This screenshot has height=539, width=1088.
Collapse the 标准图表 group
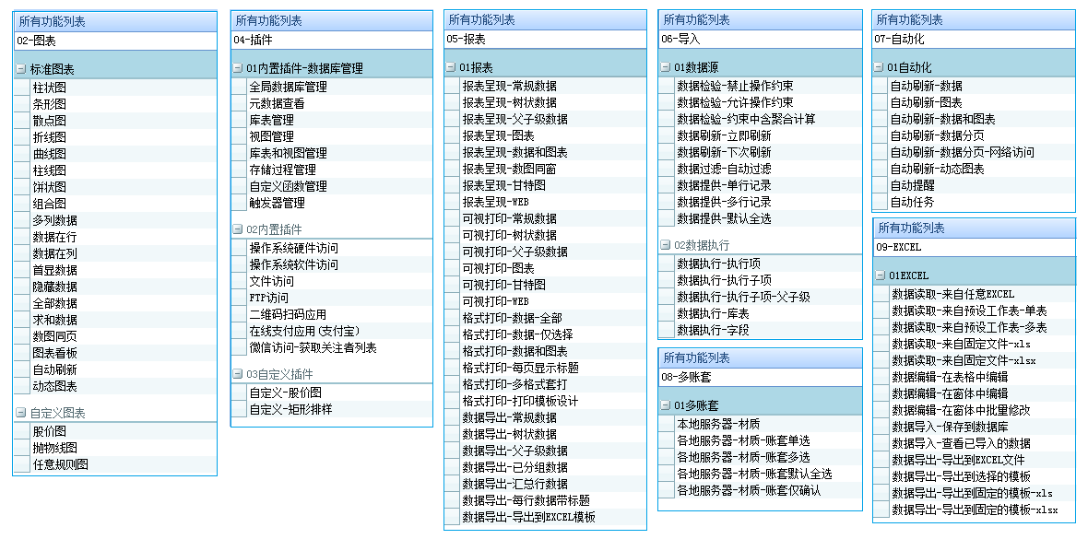click(x=20, y=69)
